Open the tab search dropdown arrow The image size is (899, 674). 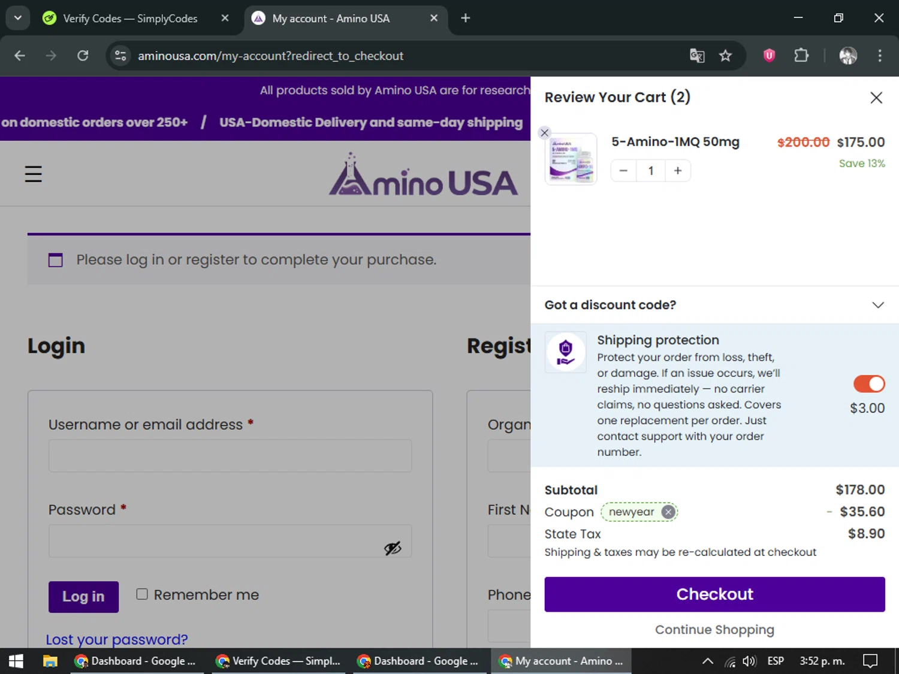click(x=18, y=18)
